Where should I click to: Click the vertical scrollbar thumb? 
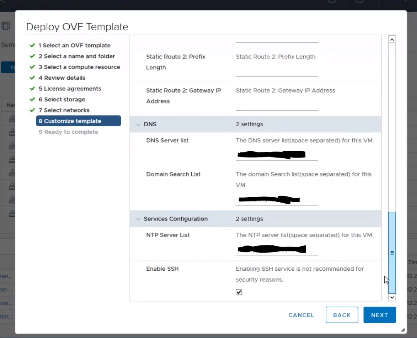click(392, 252)
